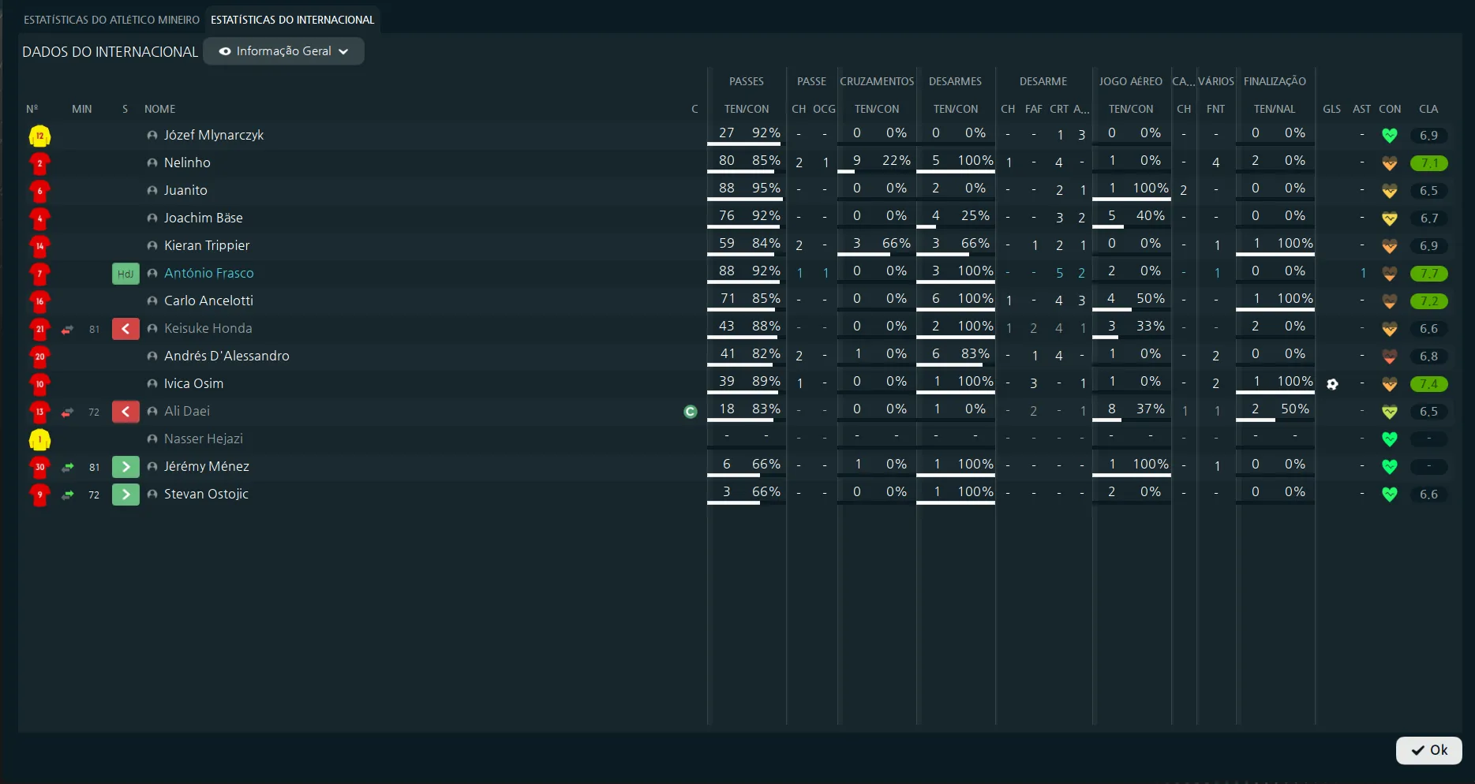Viewport: 1475px width, 784px height.
Task: Confirm with the Ok button
Action: [x=1428, y=750]
